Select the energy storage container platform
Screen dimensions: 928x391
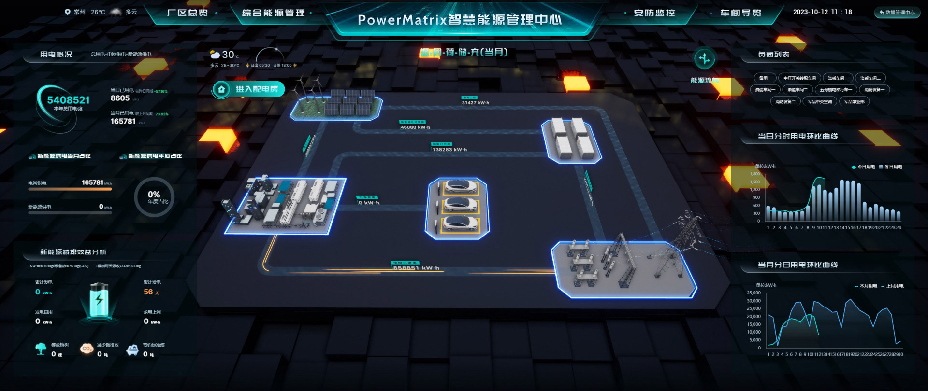[x=572, y=140]
